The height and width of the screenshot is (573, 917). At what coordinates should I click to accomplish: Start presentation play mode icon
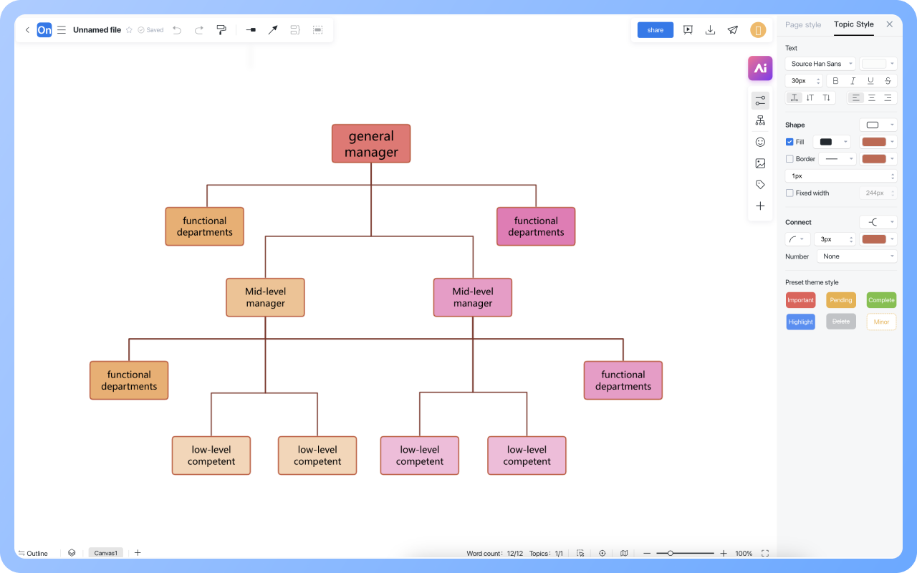coord(688,30)
